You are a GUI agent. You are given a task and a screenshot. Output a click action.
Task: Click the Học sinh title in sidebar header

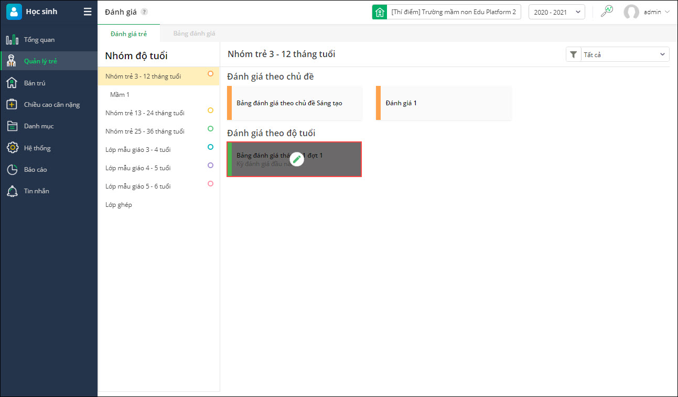[x=41, y=12]
